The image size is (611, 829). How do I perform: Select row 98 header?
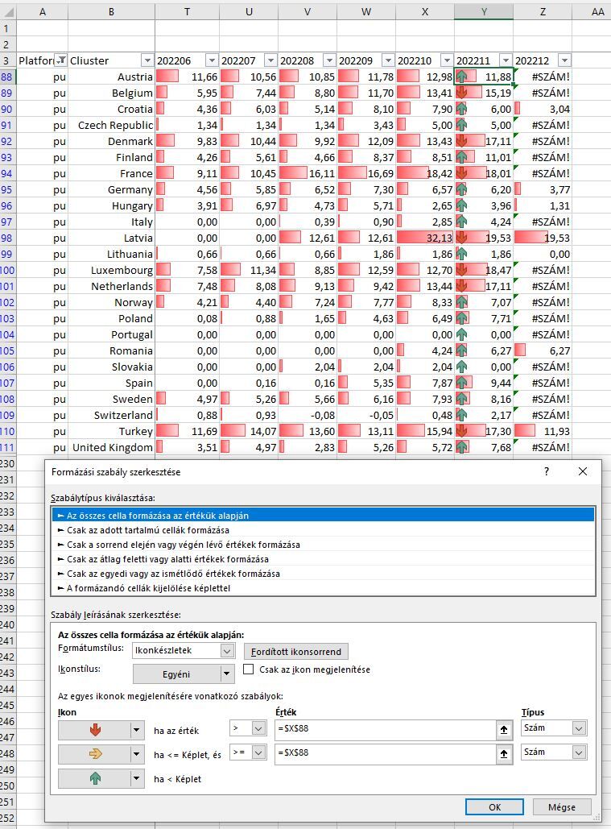tap(7, 238)
